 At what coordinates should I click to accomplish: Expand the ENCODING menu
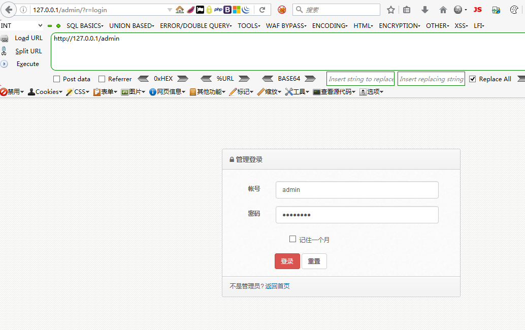pyautogui.click(x=330, y=26)
